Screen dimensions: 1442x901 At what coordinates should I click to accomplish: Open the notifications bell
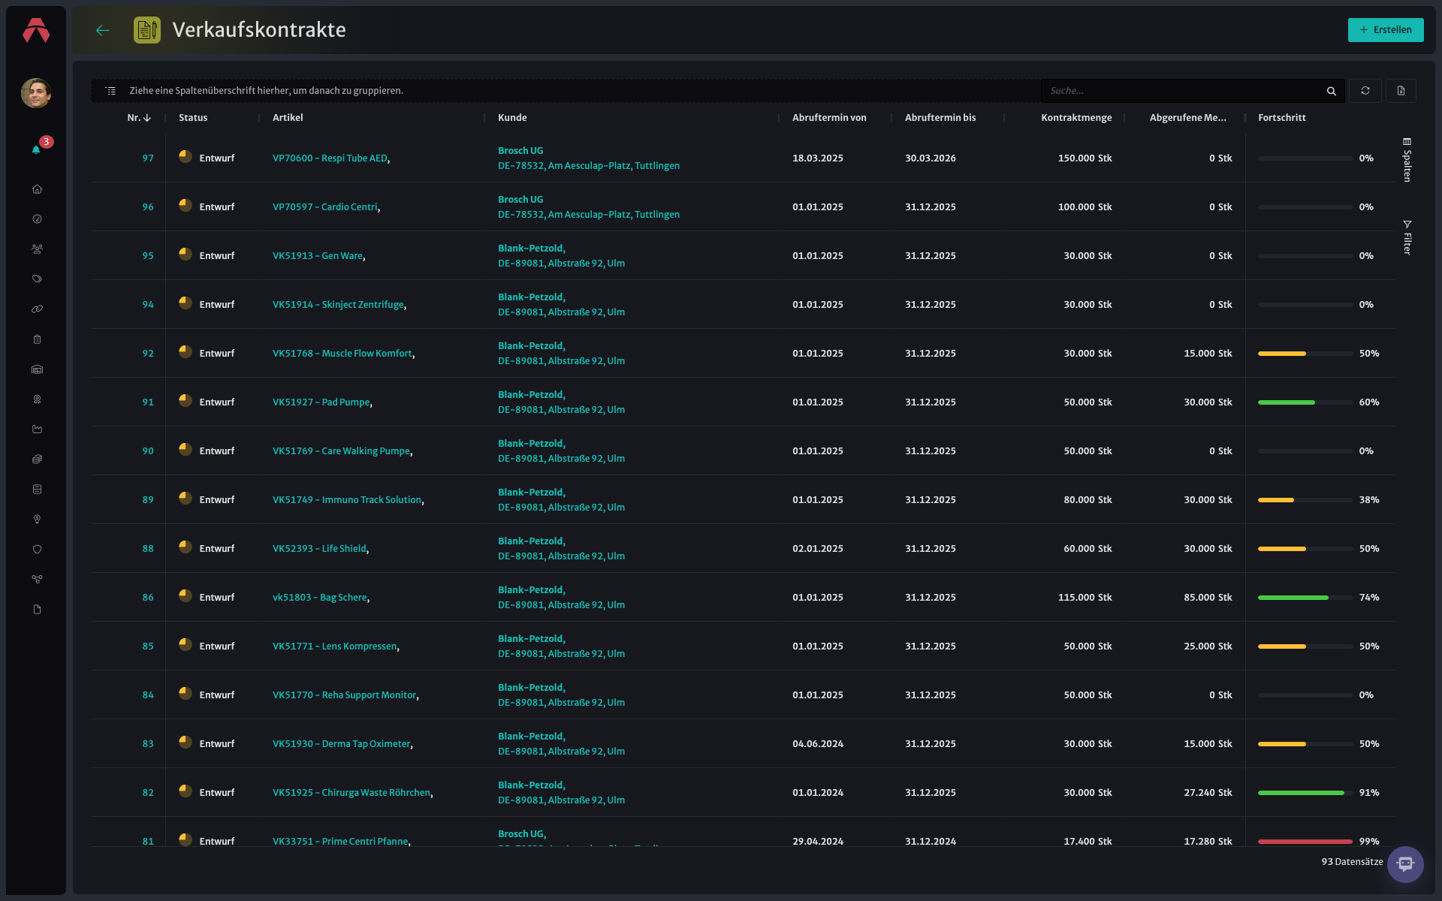click(36, 149)
